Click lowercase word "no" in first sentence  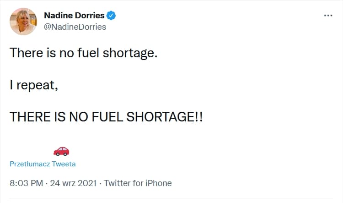point(66,54)
